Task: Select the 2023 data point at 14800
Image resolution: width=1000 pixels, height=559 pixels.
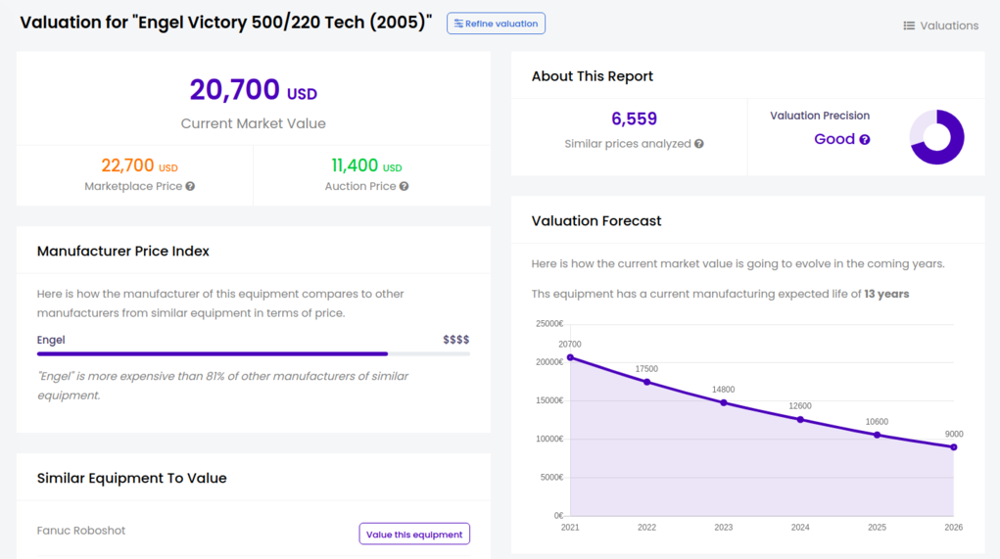Action: point(724,402)
